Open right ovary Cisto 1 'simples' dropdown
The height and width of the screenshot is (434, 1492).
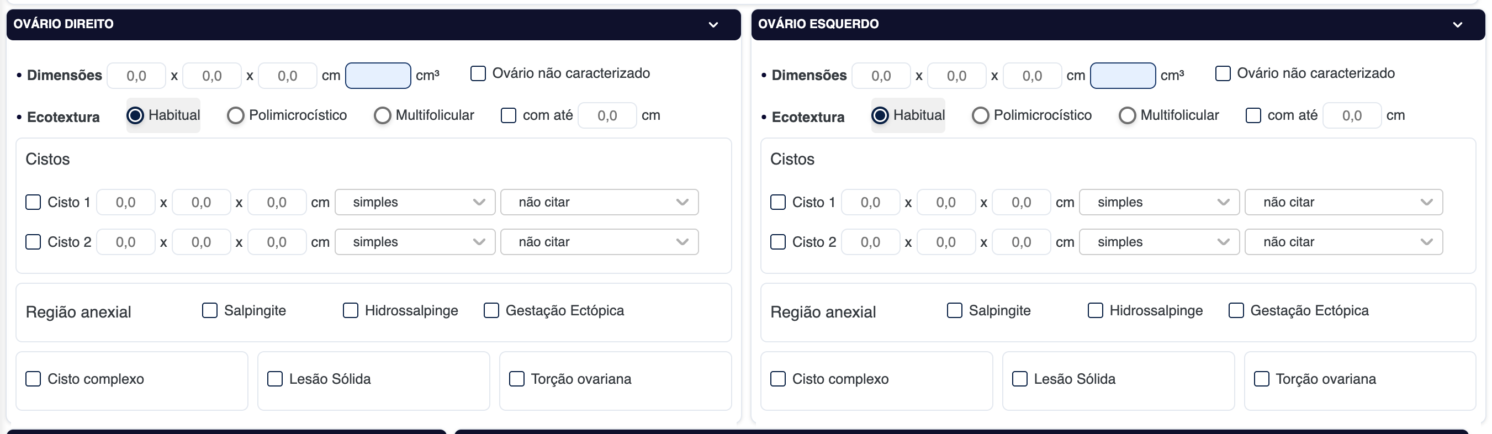[x=415, y=202]
